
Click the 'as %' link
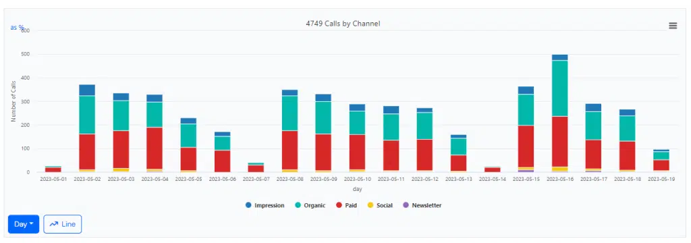[17, 28]
